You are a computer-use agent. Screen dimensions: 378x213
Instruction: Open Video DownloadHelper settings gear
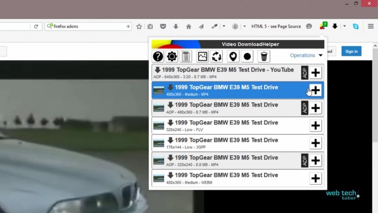pyautogui.click(x=172, y=57)
